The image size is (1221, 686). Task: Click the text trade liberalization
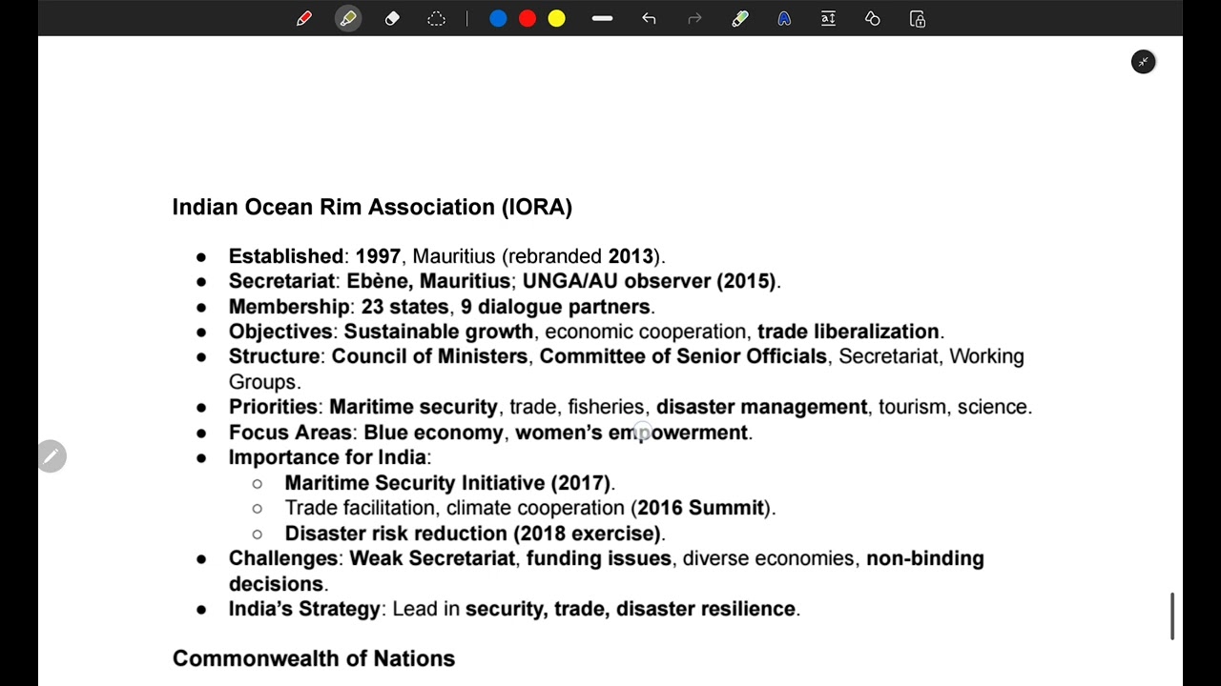pyautogui.click(x=849, y=332)
